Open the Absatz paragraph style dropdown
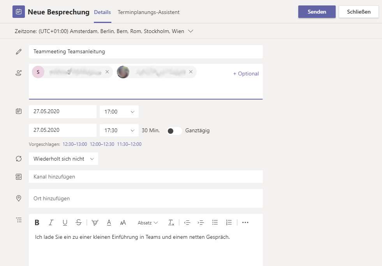The width and height of the screenshot is (382, 266). point(148,223)
